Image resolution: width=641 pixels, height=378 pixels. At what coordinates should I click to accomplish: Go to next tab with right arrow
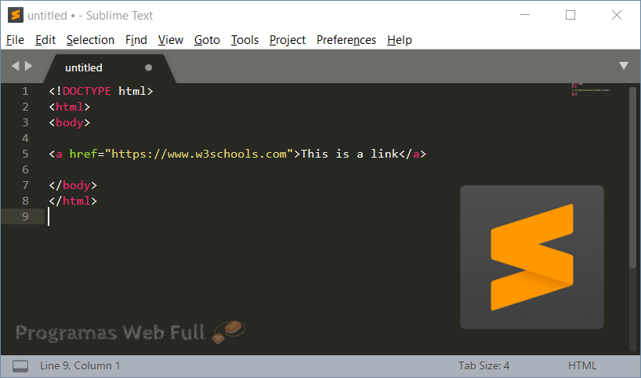[x=29, y=66]
